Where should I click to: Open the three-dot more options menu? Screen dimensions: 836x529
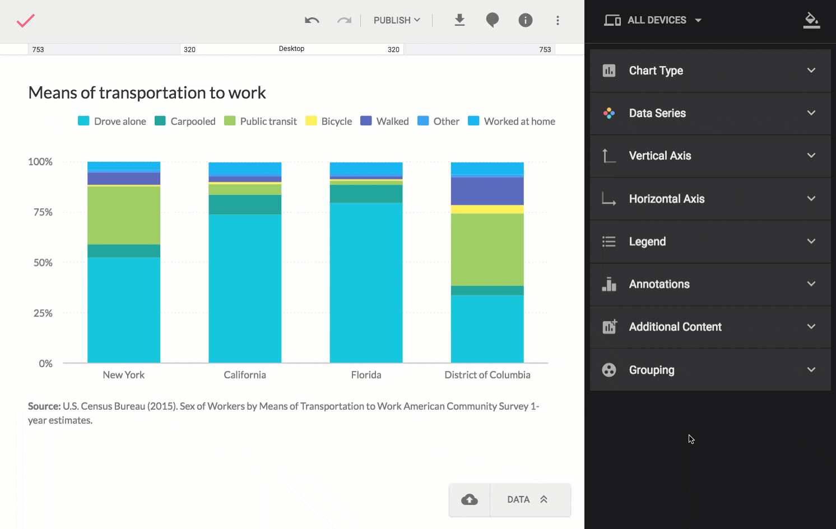(558, 21)
